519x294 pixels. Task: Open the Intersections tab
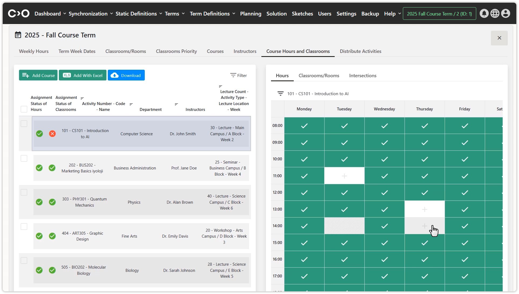pos(362,76)
